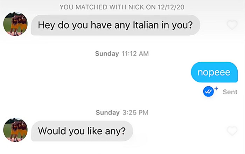Click the blue double-check read receipt icon
The width and height of the screenshot is (245, 154).
click(x=209, y=92)
